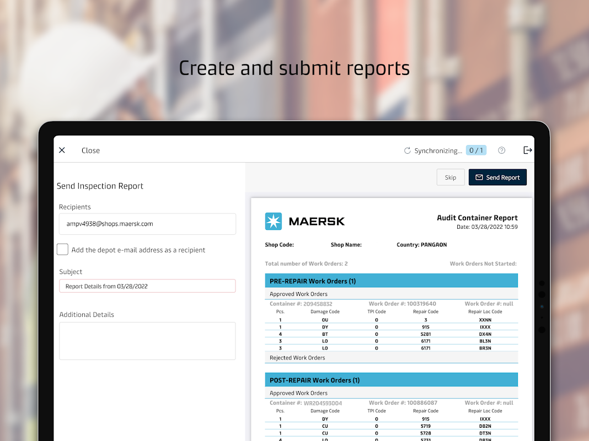Click repair loc code BL3N cell

(485, 341)
